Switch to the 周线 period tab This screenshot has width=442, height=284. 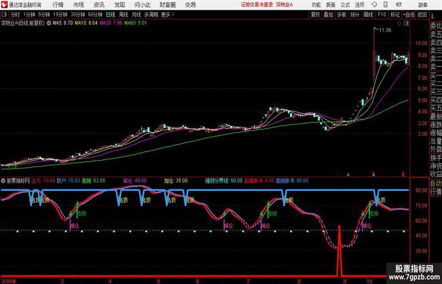click(x=123, y=15)
